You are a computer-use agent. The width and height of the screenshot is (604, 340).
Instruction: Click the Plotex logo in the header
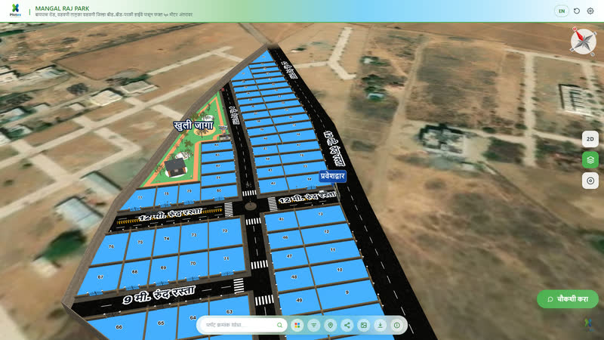point(15,11)
